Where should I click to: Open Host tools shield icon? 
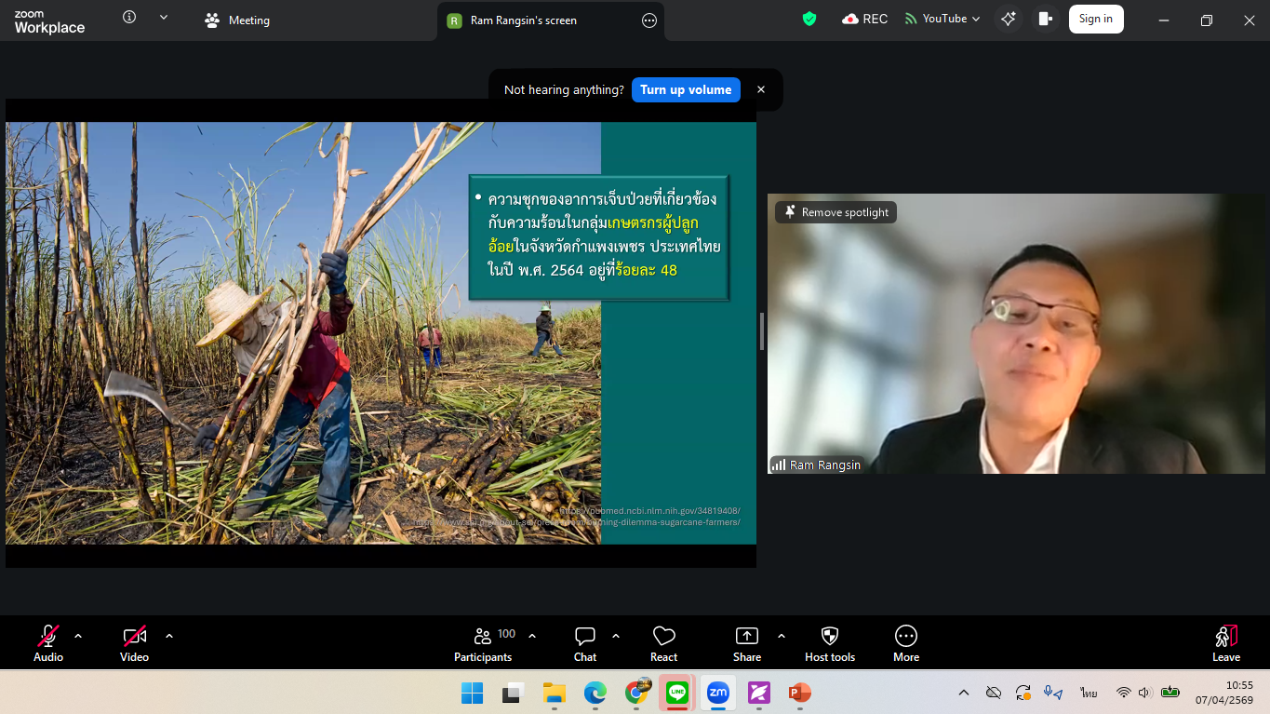830,642
